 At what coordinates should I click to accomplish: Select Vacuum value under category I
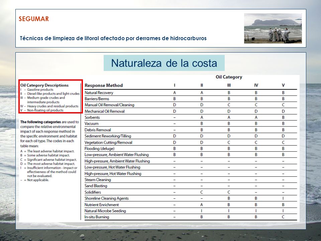point(175,124)
